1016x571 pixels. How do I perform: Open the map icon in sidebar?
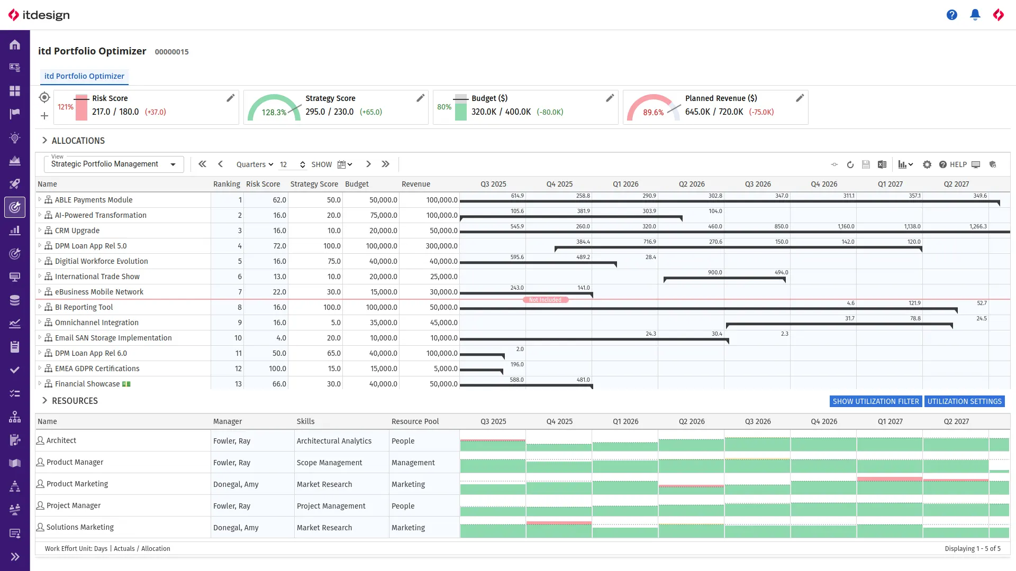coord(15,463)
